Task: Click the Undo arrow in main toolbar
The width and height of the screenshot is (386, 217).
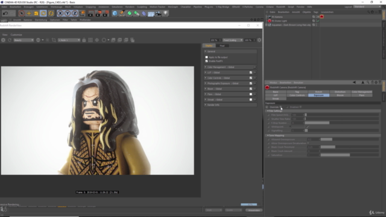Action: tap(5, 13)
